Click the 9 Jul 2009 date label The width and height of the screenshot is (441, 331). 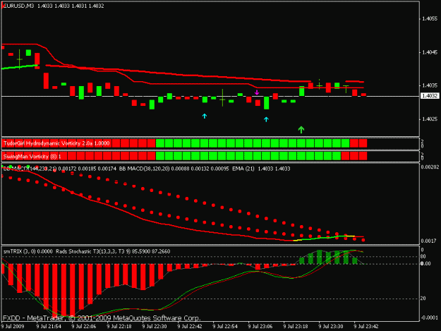pyautogui.click(x=13, y=327)
